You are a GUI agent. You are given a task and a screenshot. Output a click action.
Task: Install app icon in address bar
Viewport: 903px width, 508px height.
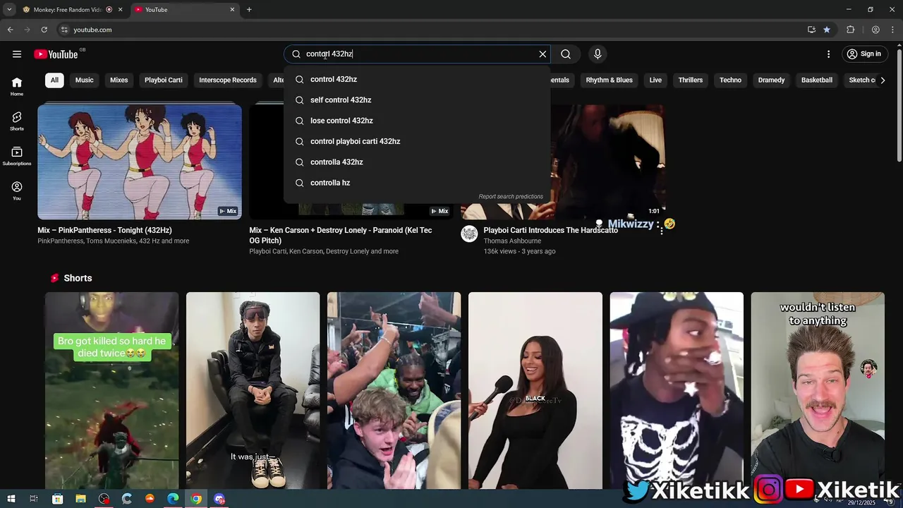(x=811, y=30)
